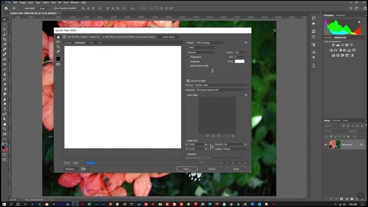The height and width of the screenshot is (207, 368).
Task: Open the JPEG file format dropdown
Action: 202,48
